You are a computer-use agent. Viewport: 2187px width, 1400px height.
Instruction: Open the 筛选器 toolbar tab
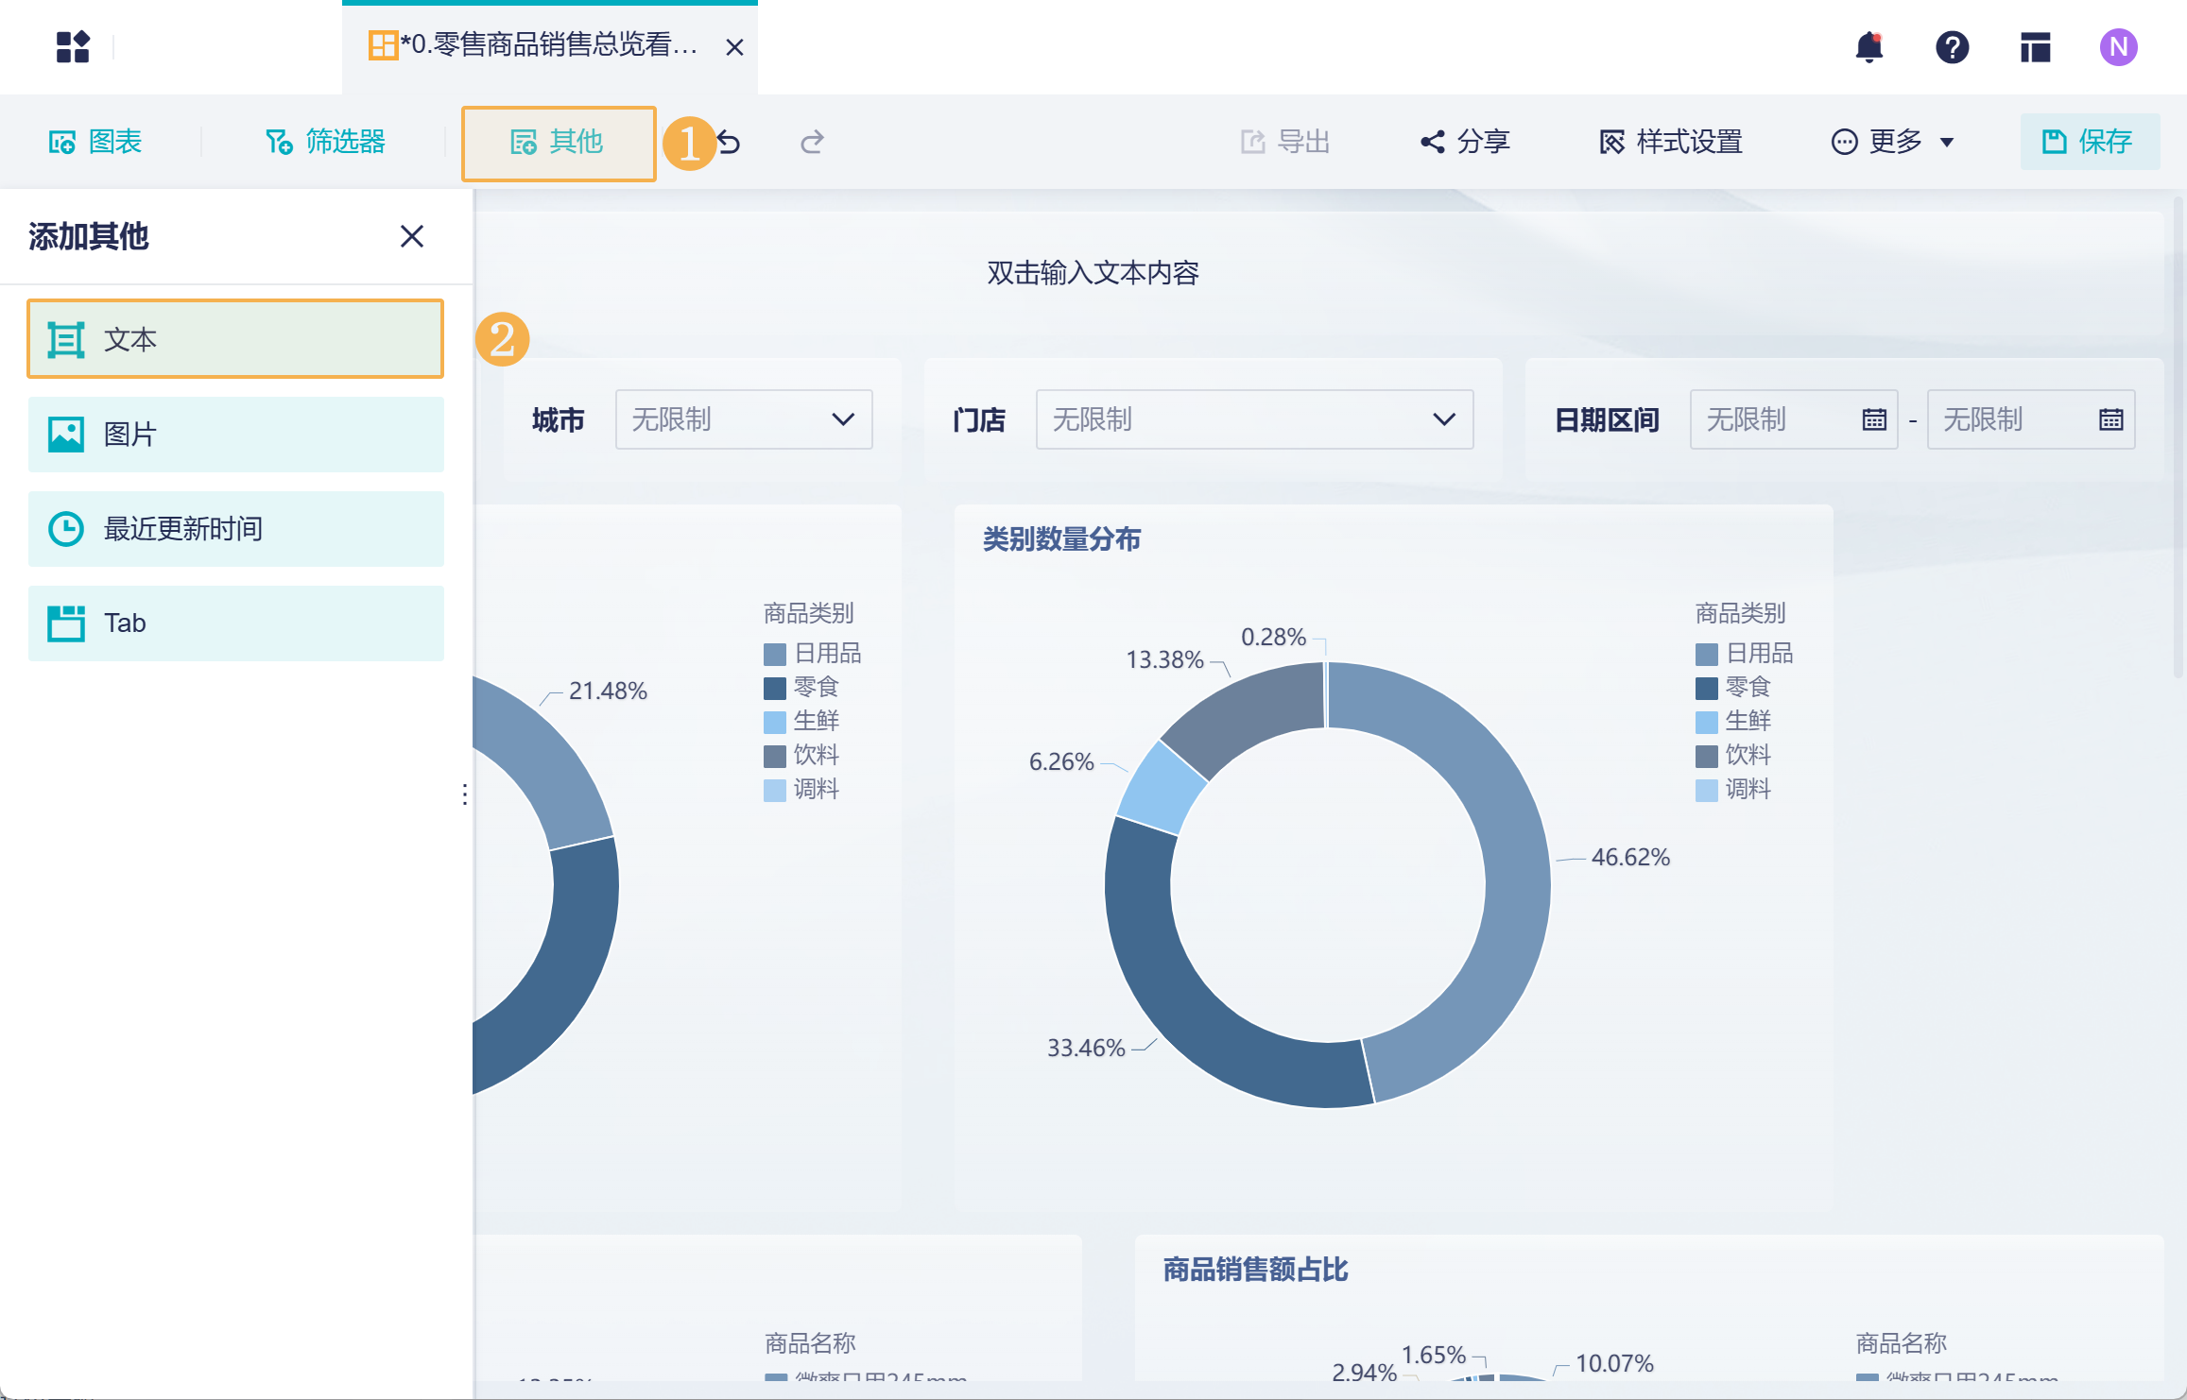[325, 142]
